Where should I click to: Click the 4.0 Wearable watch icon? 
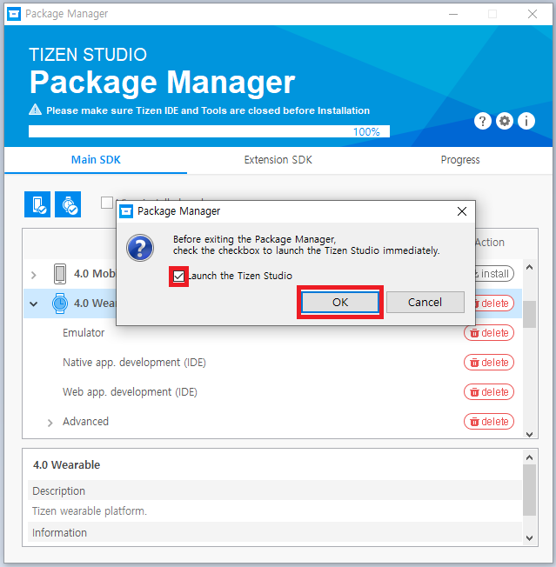60,304
